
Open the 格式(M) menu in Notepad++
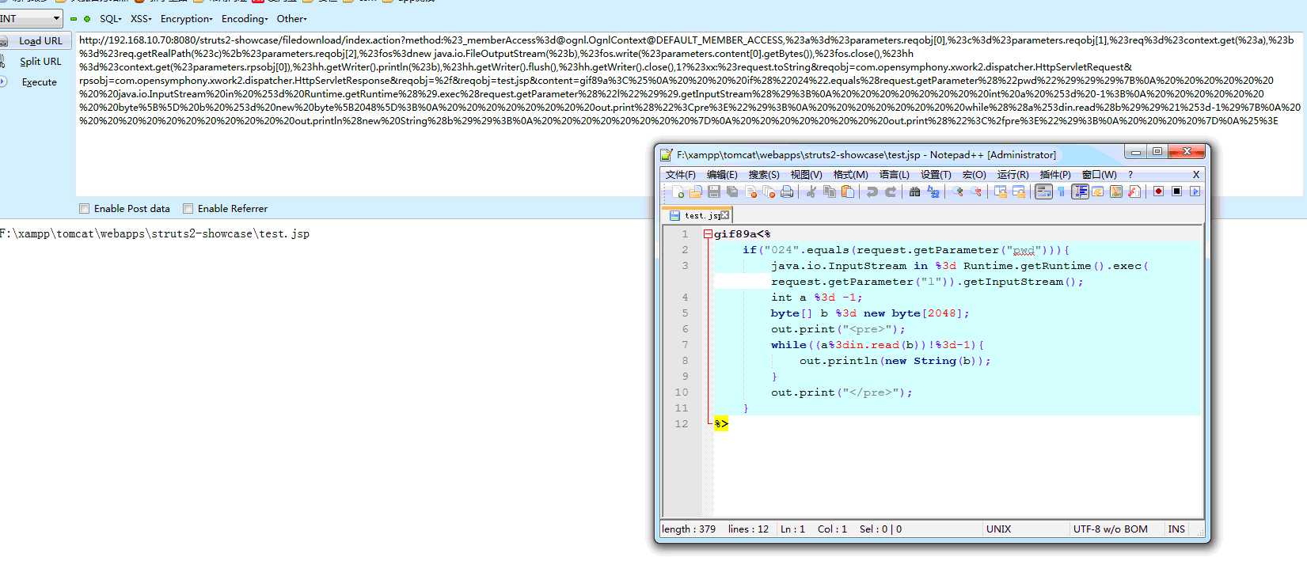[x=851, y=175]
